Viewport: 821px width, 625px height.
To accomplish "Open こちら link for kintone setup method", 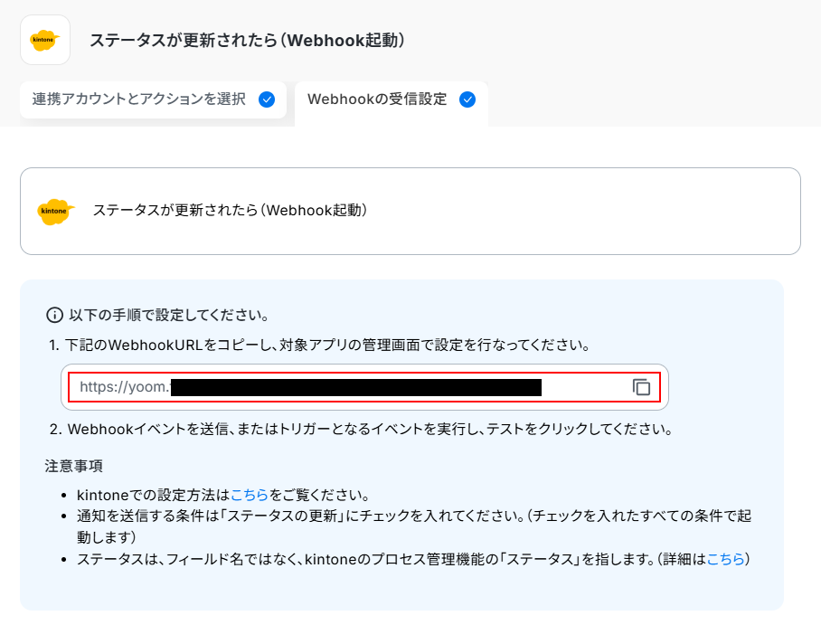I will tap(250, 495).
